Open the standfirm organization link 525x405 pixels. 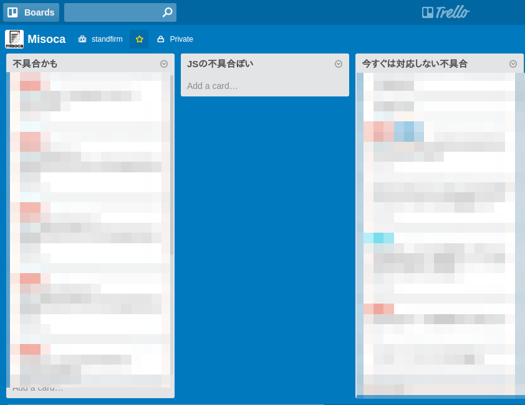coord(100,39)
